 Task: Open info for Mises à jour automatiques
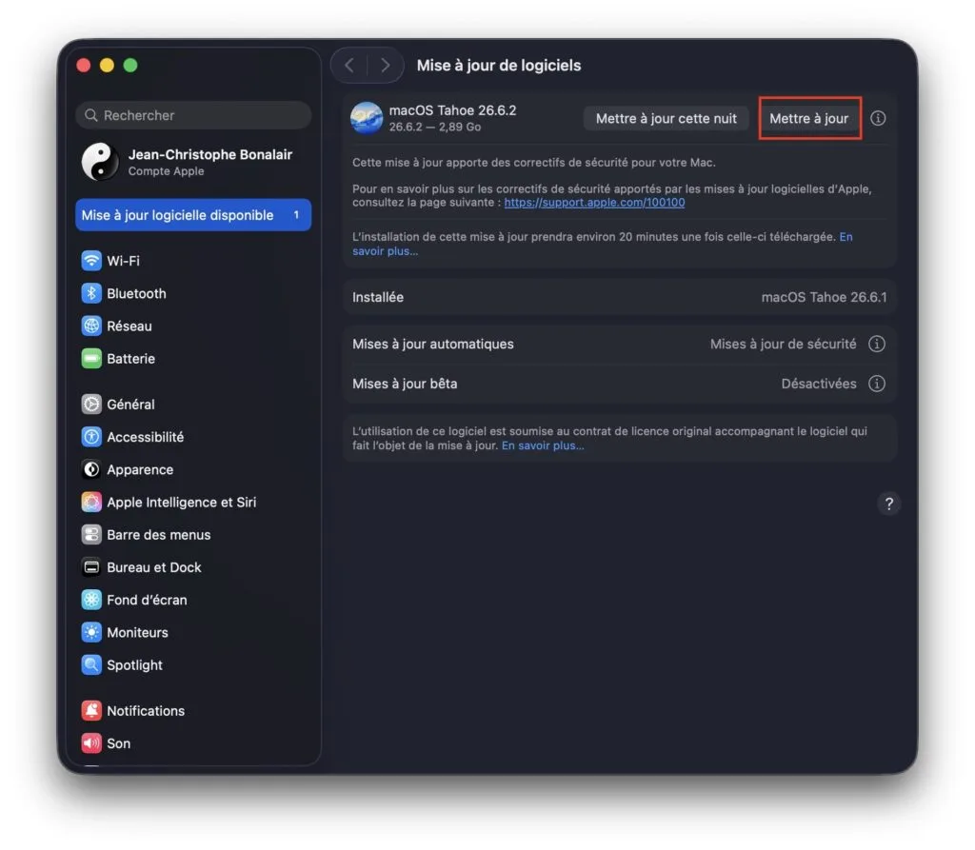point(877,344)
